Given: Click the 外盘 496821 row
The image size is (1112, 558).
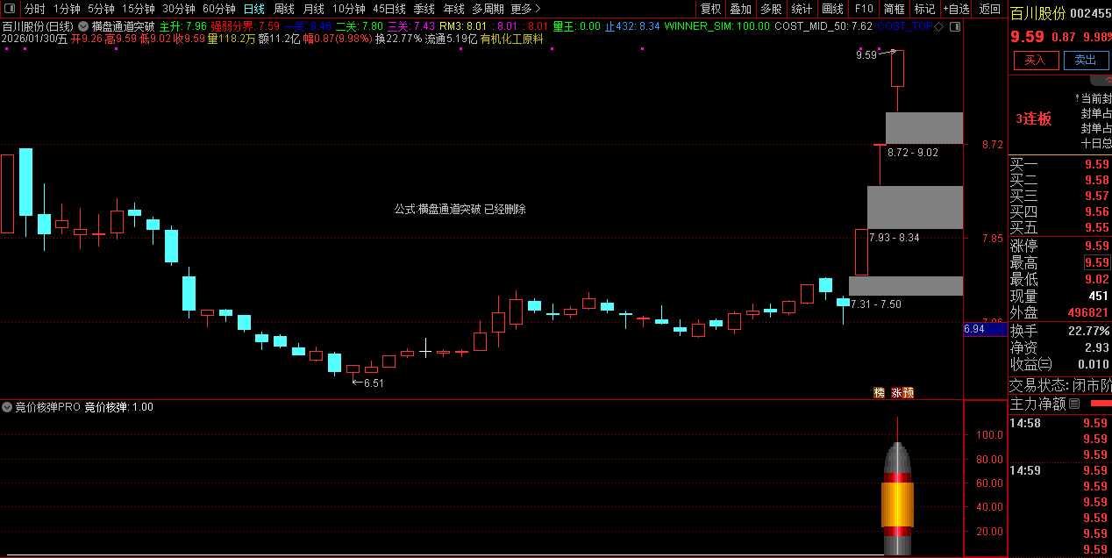Looking at the screenshot, I should click(x=1059, y=312).
